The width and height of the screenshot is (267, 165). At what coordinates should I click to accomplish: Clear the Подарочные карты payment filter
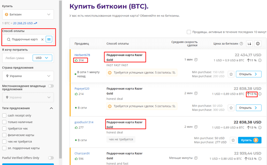42,39
